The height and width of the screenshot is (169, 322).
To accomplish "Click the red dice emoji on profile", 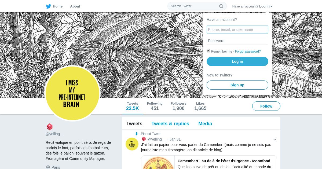I will [50, 127].
